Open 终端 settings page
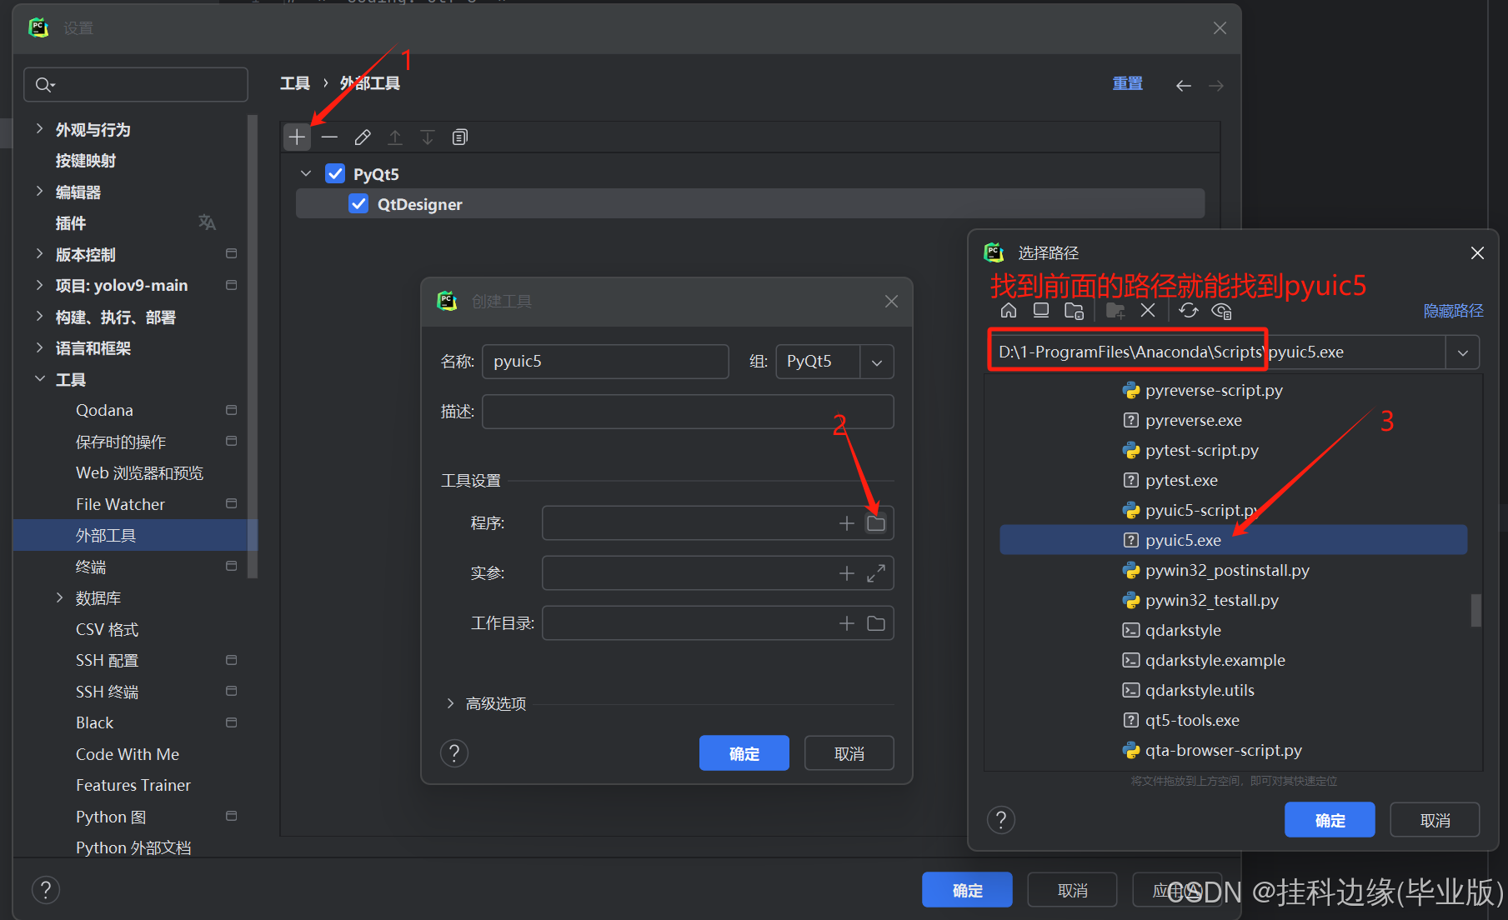The height and width of the screenshot is (920, 1508). tap(91, 567)
